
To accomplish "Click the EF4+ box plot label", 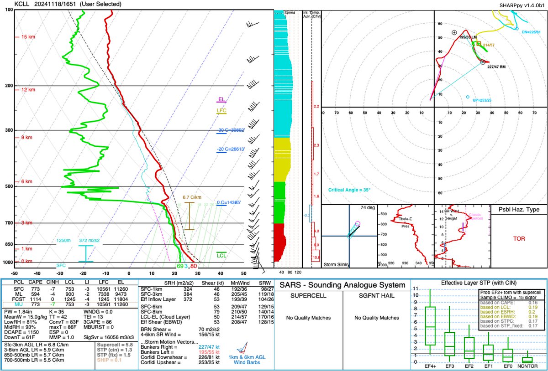I will 430,366.
